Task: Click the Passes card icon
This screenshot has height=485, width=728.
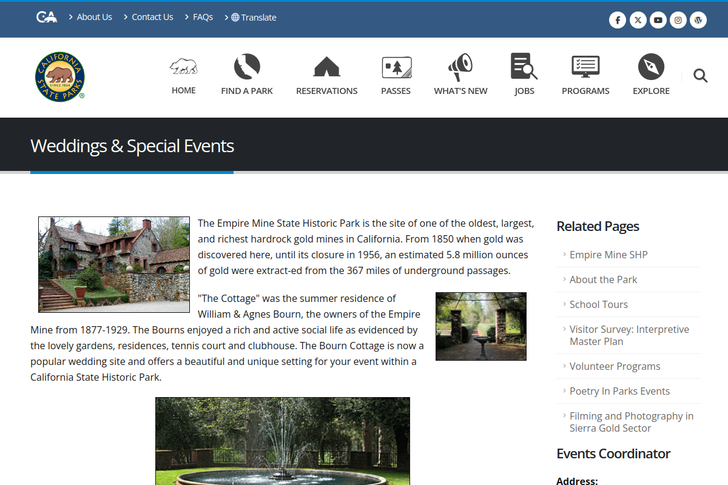Action: (397, 67)
